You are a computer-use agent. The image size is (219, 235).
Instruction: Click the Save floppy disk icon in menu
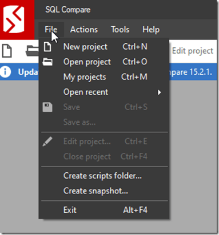tap(47, 107)
